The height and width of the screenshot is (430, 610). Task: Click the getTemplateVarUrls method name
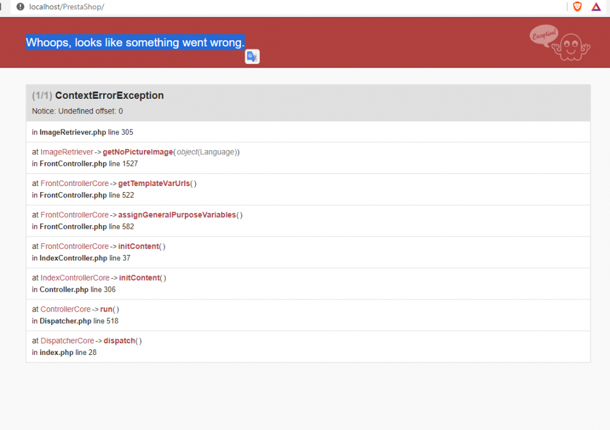pyautogui.click(x=154, y=184)
